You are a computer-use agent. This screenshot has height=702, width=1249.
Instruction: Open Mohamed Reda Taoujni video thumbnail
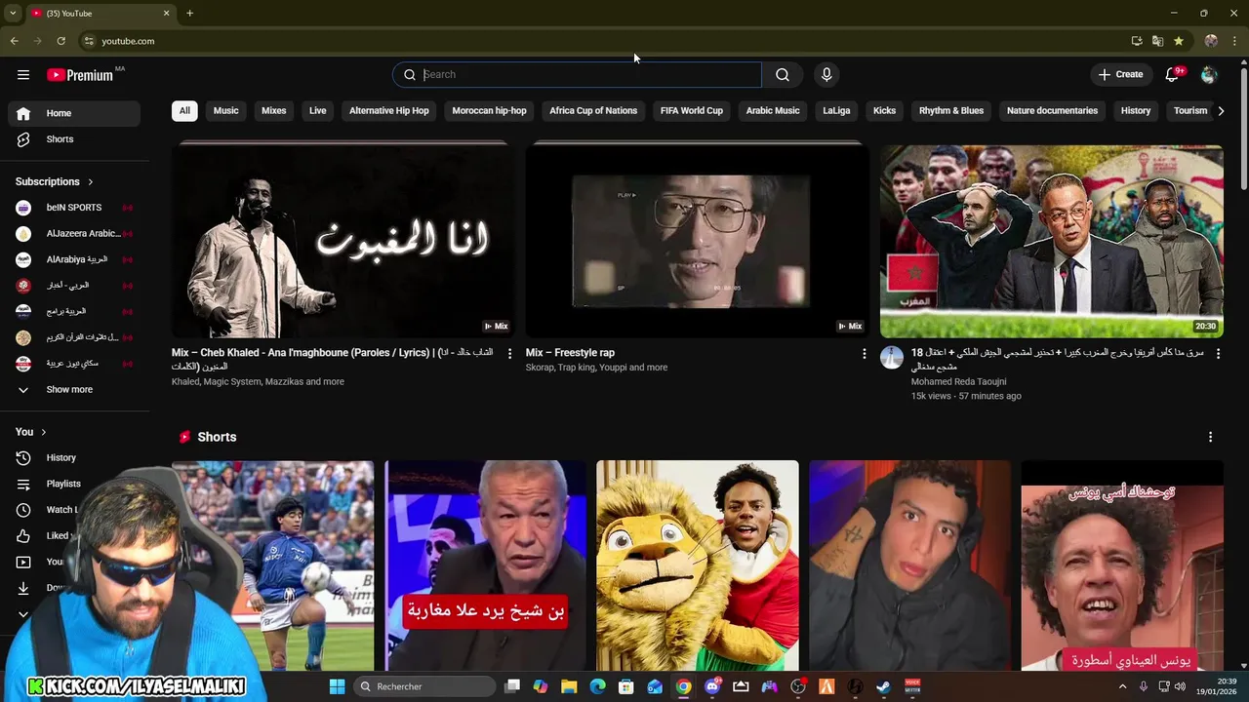click(x=1052, y=241)
